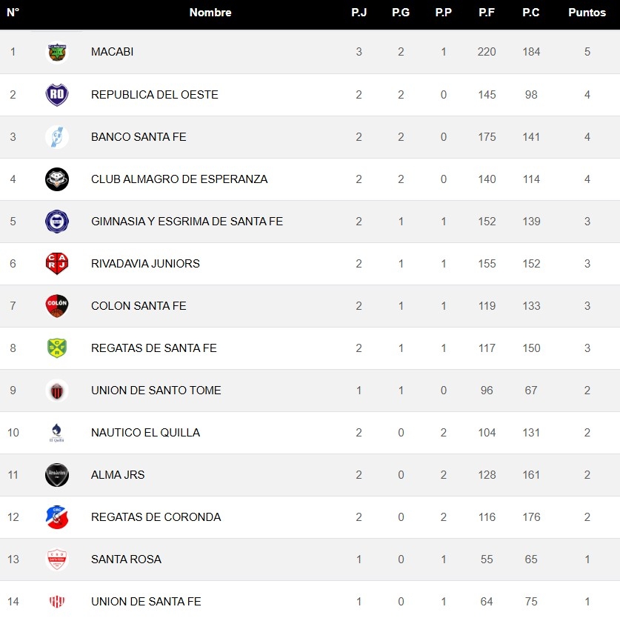The width and height of the screenshot is (620, 621).
Task: Click the Regatas de Coronda team logo
Action: click(57, 517)
